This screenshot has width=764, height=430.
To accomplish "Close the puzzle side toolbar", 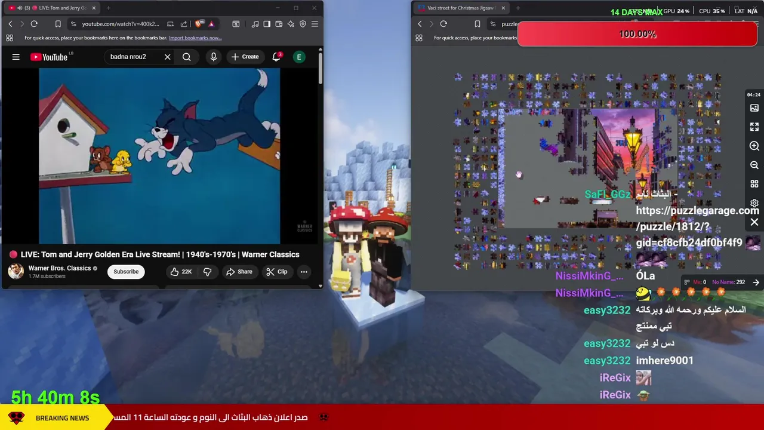I will click(x=754, y=222).
